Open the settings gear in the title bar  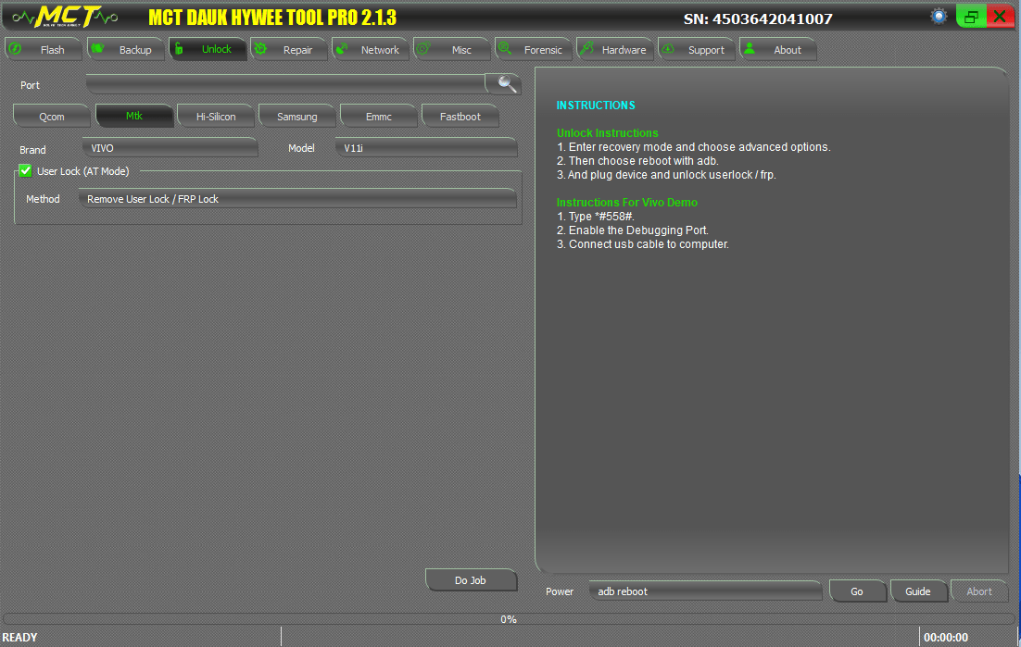[938, 15]
